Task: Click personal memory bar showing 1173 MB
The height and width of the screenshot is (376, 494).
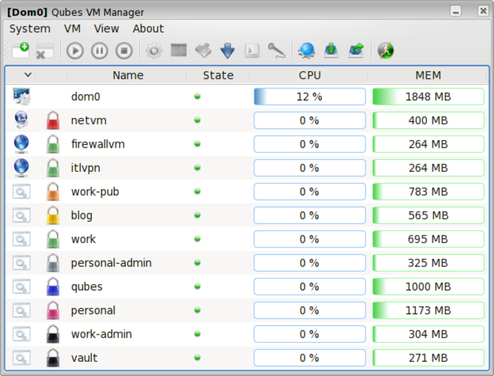Action: tap(428, 310)
